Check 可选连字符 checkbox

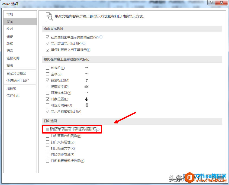click(47, 93)
